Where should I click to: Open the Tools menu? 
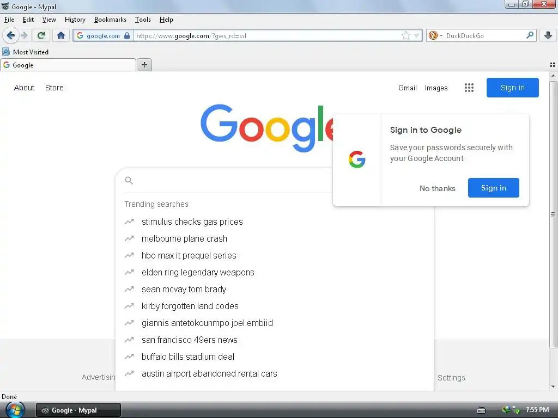click(x=143, y=20)
